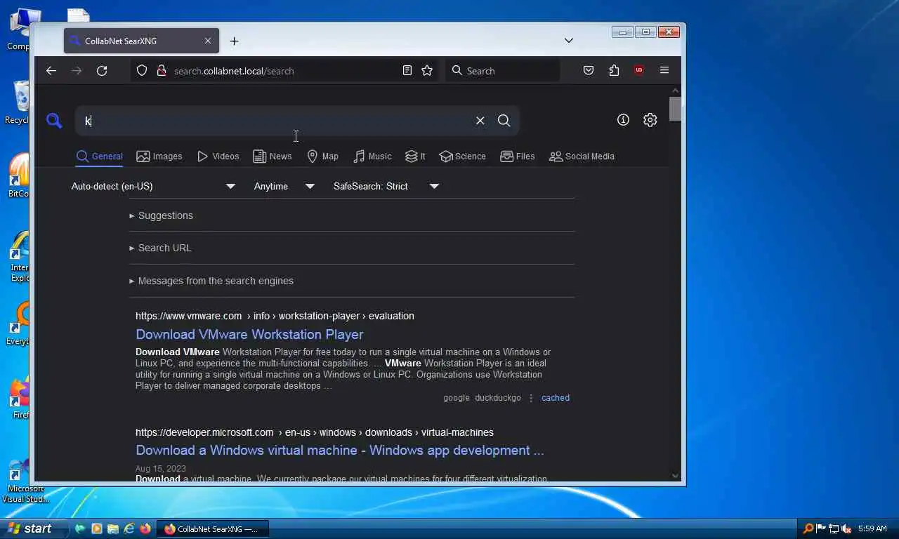Image resolution: width=899 pixels, height=539 pixels.
Task: Open the Pocket save icon
Action: pyautogui.click(x=589, y=71)
